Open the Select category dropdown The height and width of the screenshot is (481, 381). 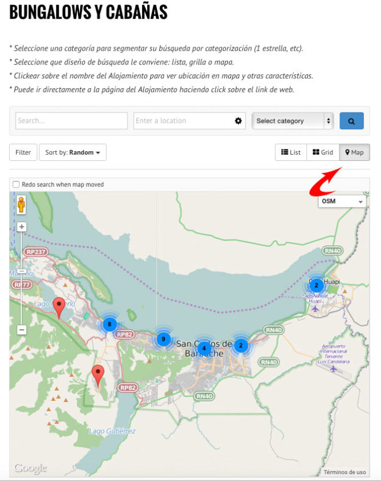[293, 121]
